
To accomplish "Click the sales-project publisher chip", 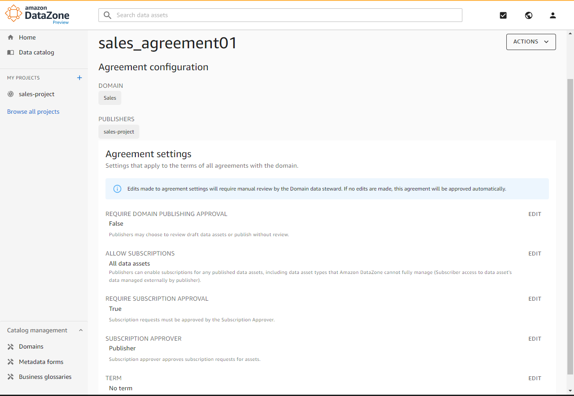I will [119, 132].
